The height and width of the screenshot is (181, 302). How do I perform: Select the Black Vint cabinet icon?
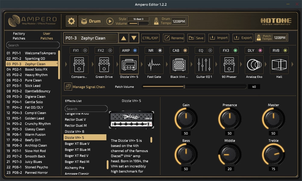pos(179,65)
